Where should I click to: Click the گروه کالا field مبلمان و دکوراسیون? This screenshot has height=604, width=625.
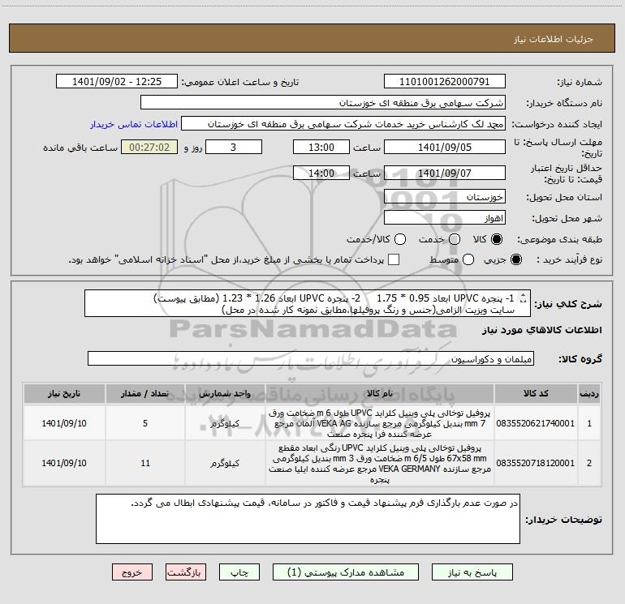pos(311,358)
